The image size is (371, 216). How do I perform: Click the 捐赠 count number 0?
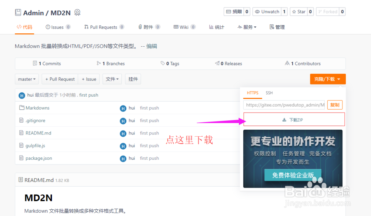(x=247, y=11)
